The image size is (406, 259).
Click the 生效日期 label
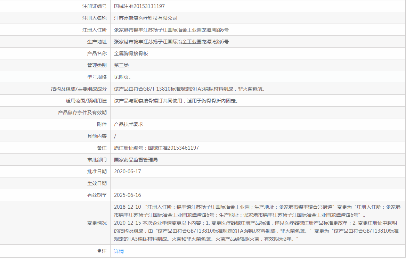pos(97,183)
